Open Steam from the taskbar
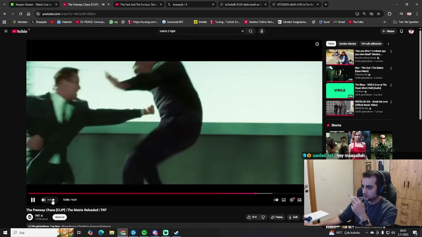Viewport: 422px width, 237px height. pos(176,233)
